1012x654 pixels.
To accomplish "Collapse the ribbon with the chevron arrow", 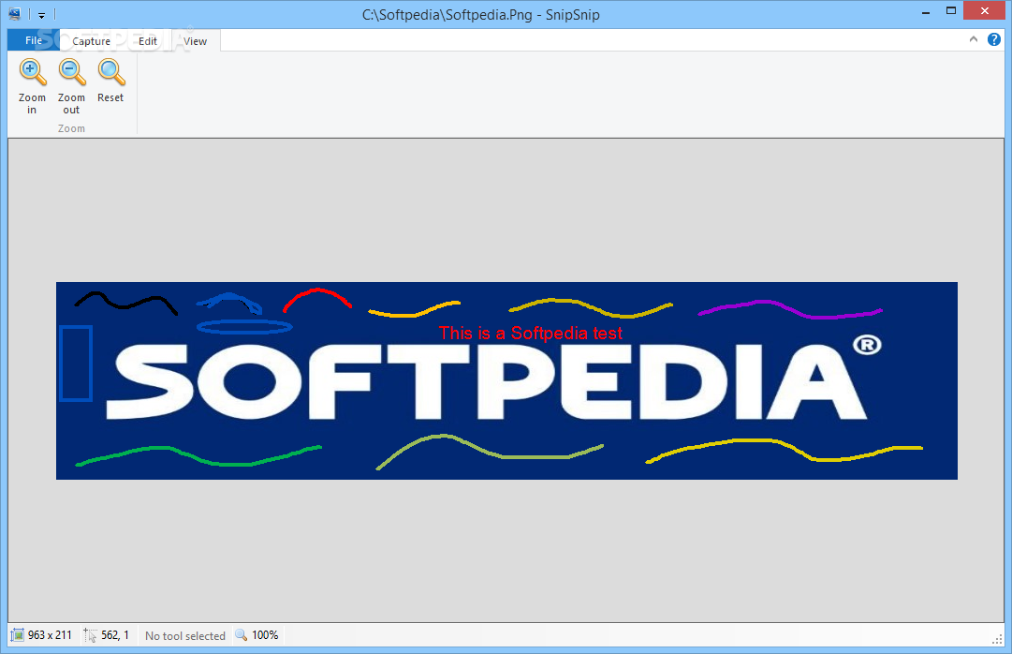I will point(974,39).
